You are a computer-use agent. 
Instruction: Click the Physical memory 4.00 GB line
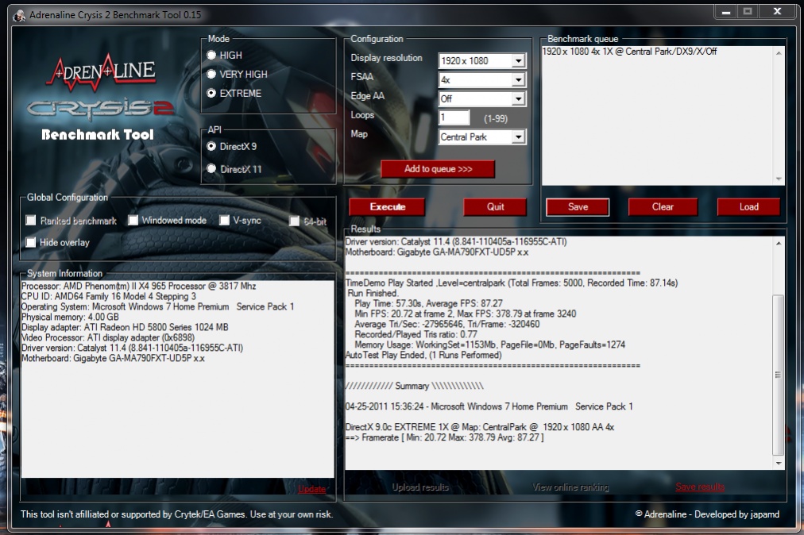[70, 317]
